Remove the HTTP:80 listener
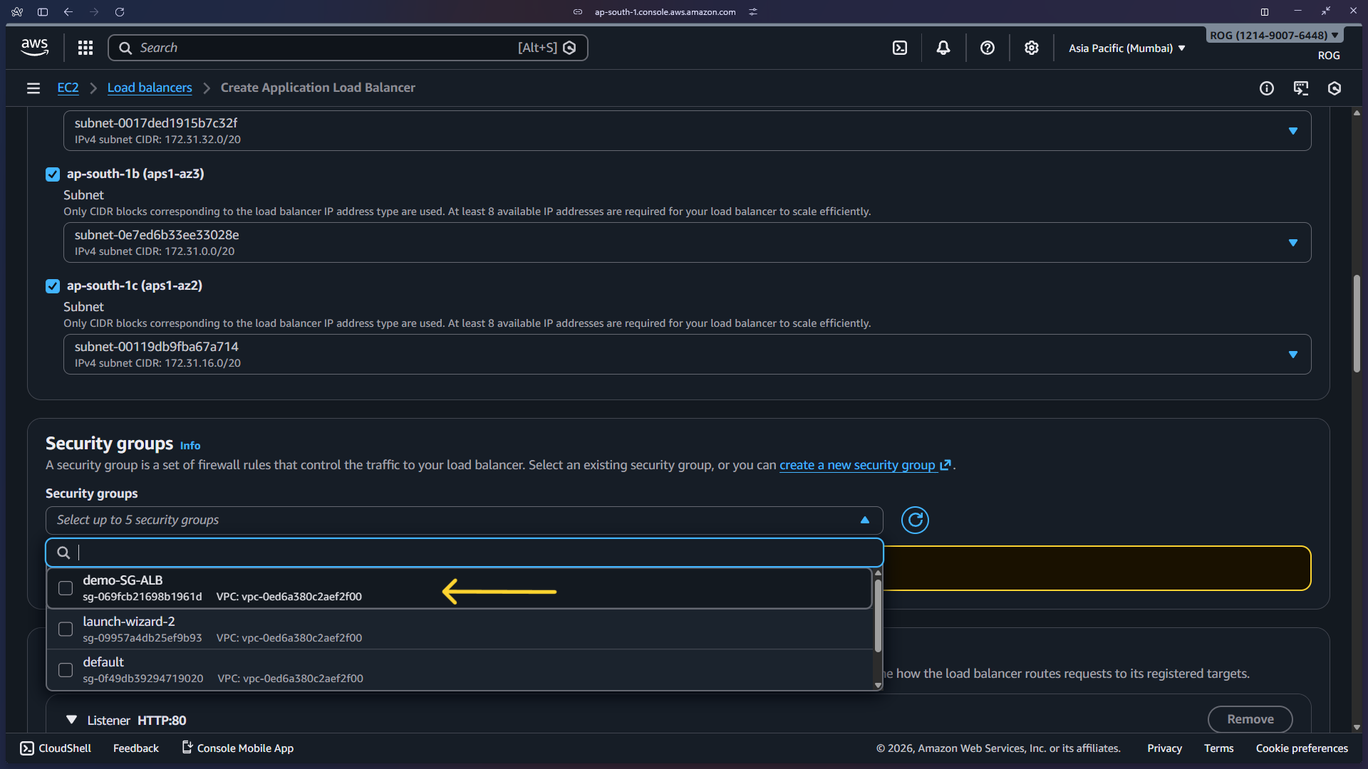Viewport: 1368px width, 769px height. pyautogui.click(x=1250, y=719)
